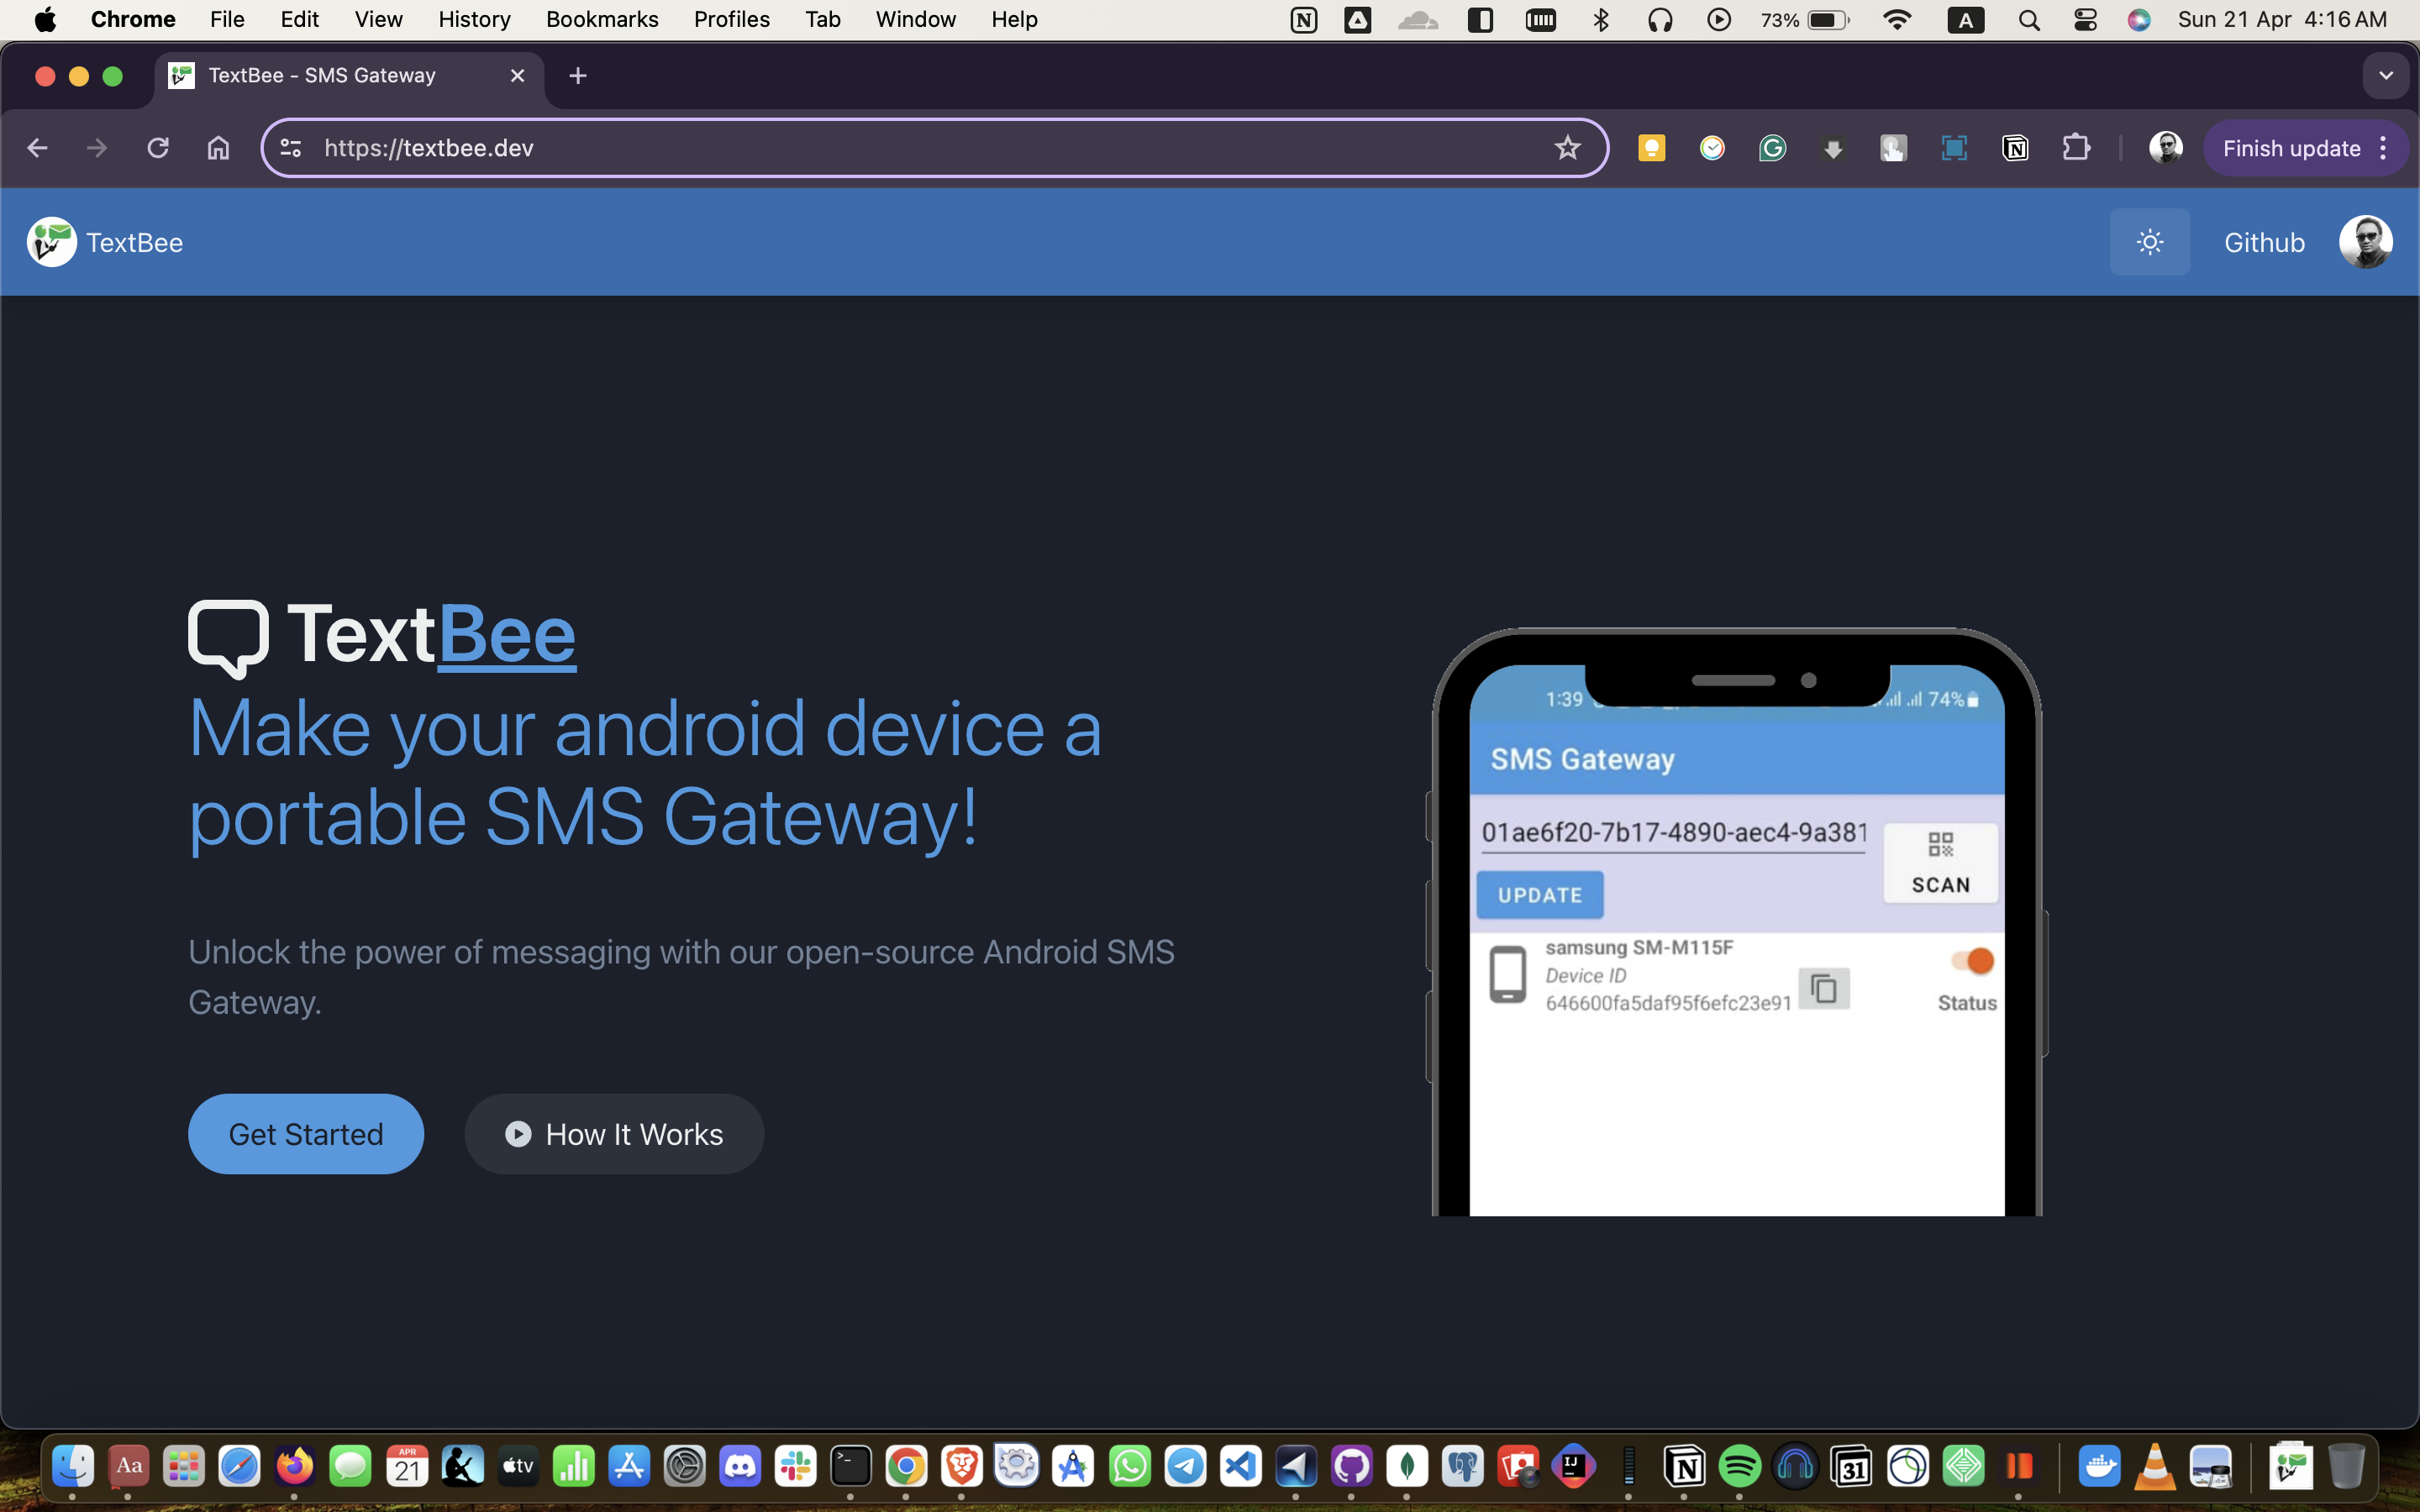Click the Get Started button

(x=306, y=1133)
